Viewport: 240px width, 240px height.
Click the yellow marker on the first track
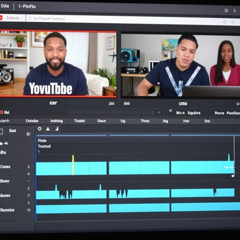coord(73,165)
